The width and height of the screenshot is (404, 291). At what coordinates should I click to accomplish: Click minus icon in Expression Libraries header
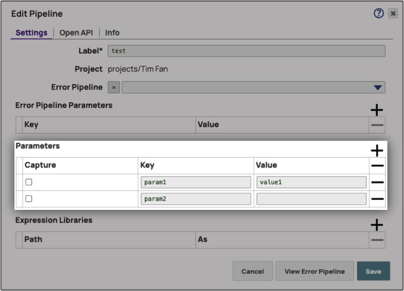(377, 240)
